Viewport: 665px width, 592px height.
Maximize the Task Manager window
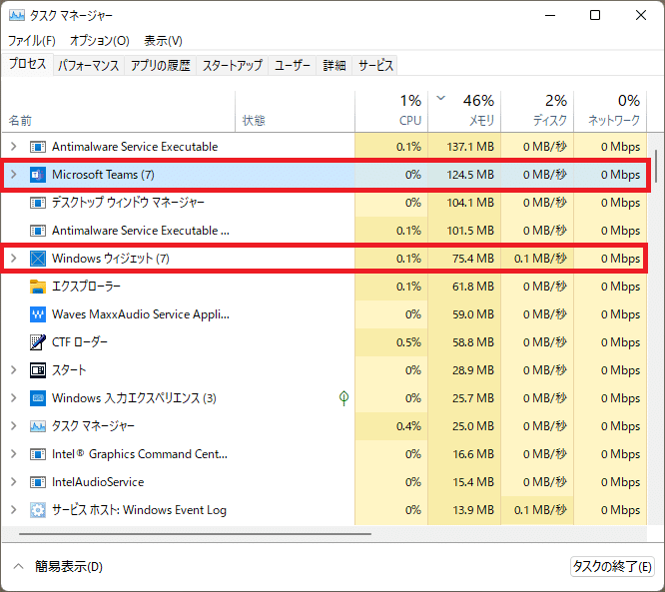point(595,16)
